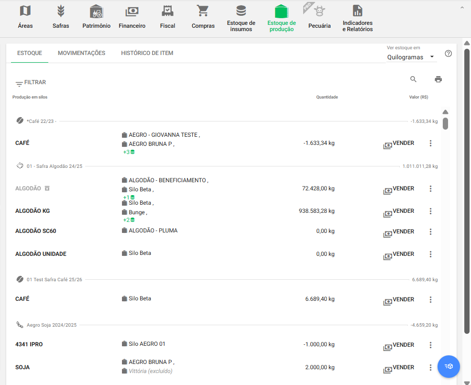The width and height of the screenshot is (471, 385).
Task: Print the stock list
Action: [x=438, y=79]
